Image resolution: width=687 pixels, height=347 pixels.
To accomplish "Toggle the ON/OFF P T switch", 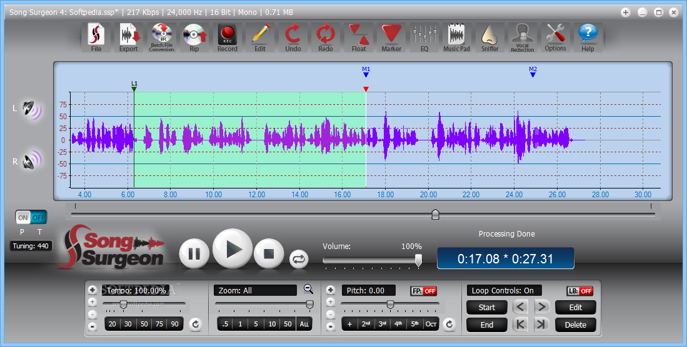I will click(31, 217).
